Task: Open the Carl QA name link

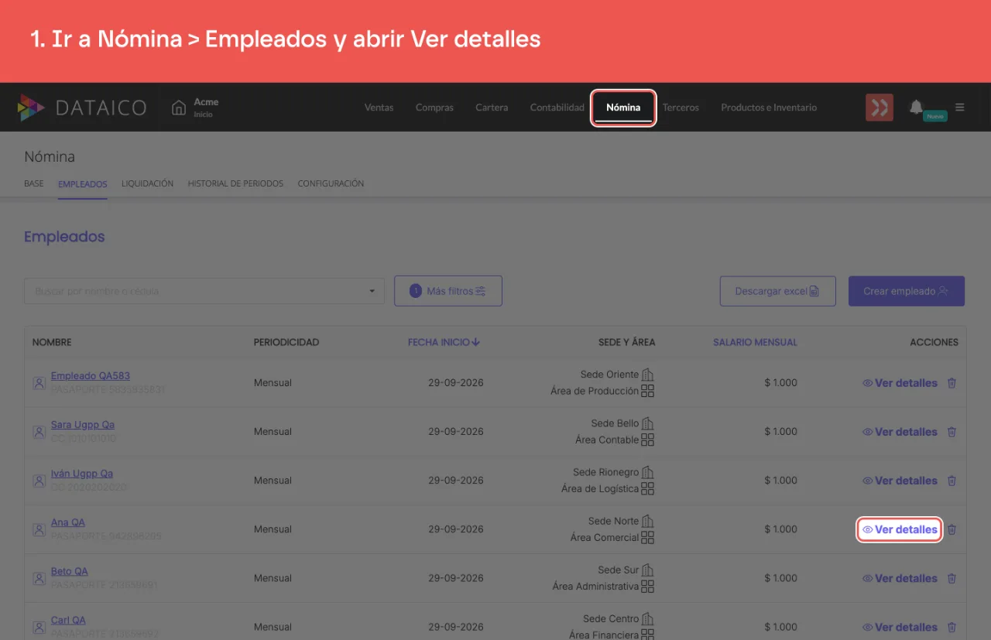Action: (69, 620)
